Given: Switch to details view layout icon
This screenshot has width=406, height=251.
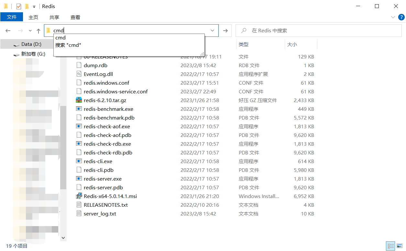Looking at the screenshot, I should tap(391, 246).
